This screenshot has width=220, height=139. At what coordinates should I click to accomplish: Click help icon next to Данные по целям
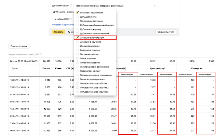71,6
